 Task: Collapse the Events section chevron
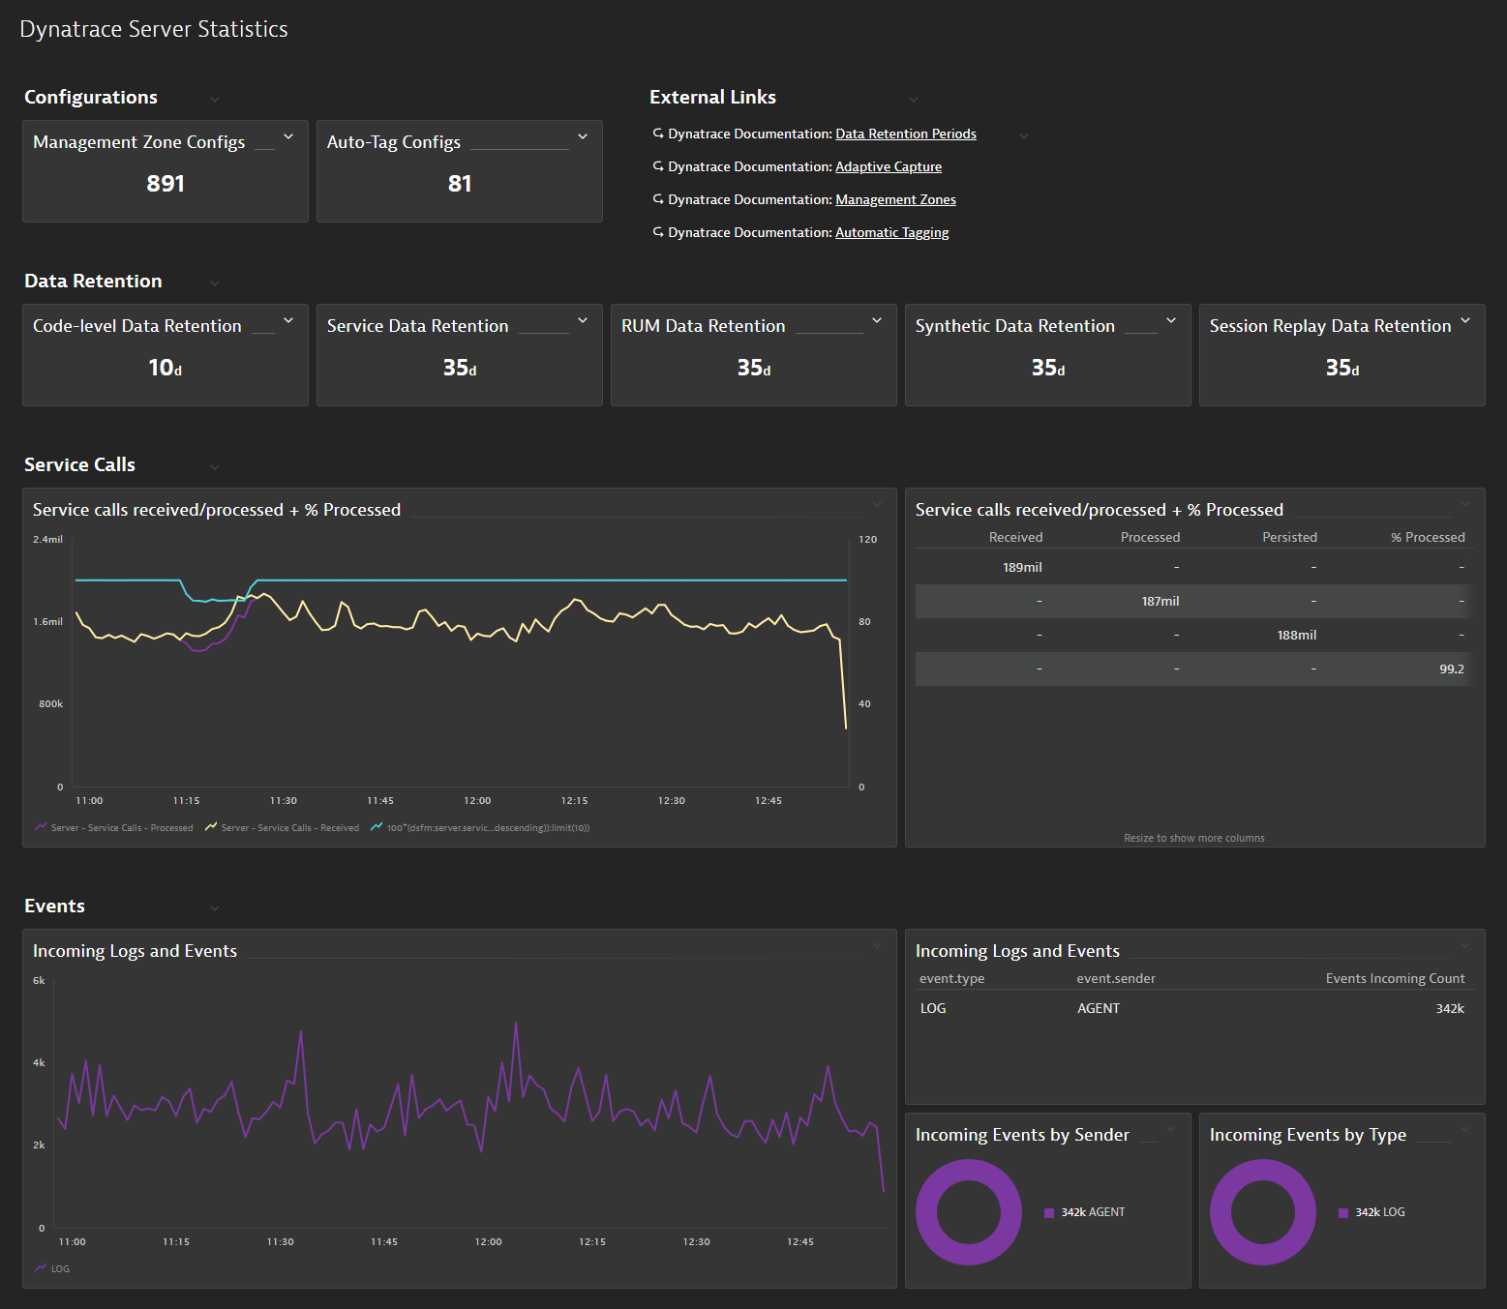click(215, 908)
